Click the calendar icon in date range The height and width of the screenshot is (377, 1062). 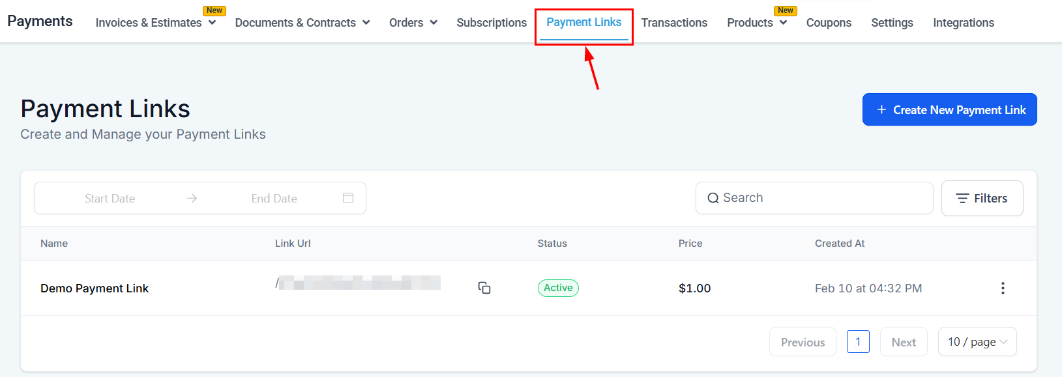click(x=348, y=198)
